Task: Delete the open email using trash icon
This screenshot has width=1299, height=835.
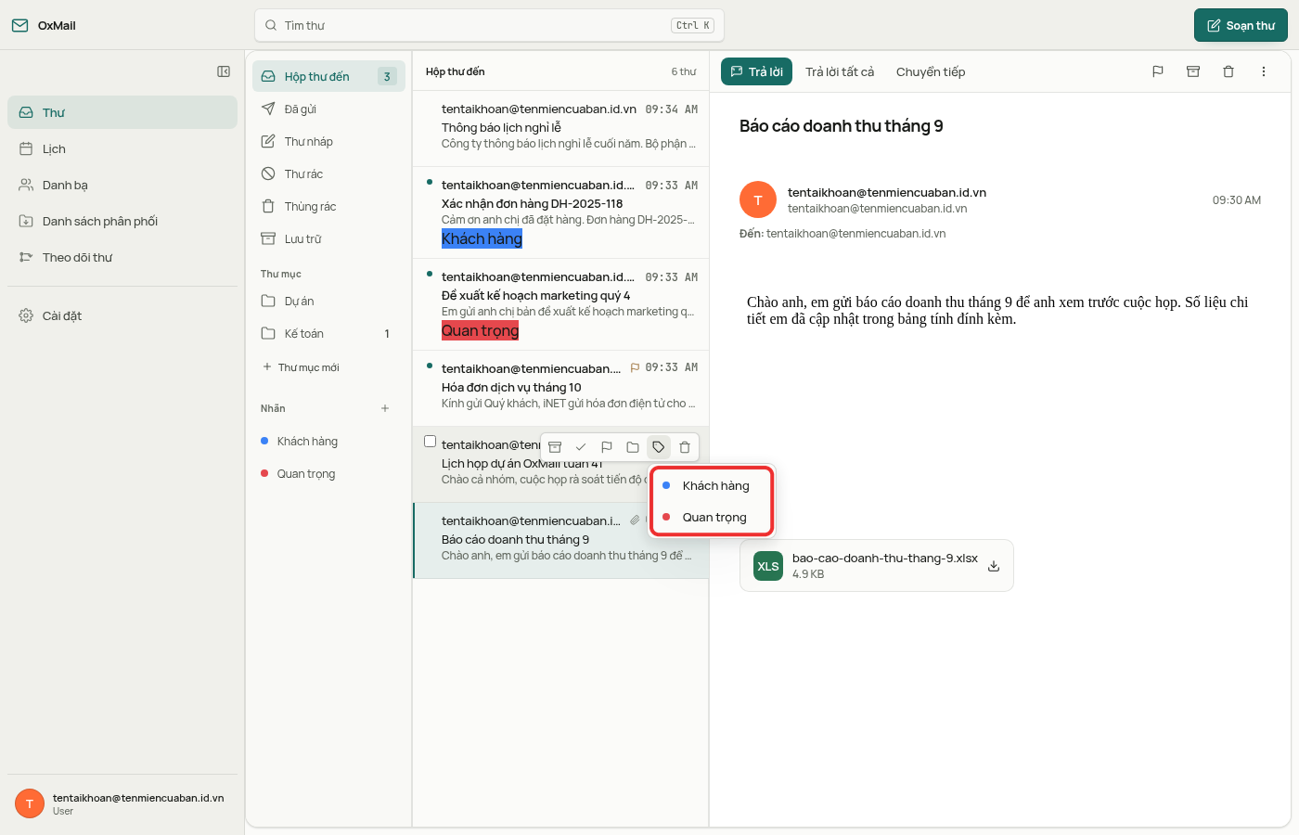Action: pyautogui.click(x=1228, y=71)
